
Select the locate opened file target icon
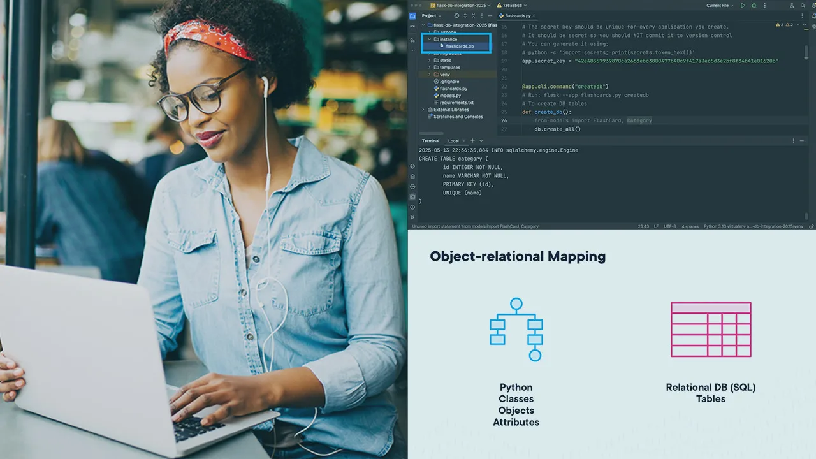click(456, 16)
